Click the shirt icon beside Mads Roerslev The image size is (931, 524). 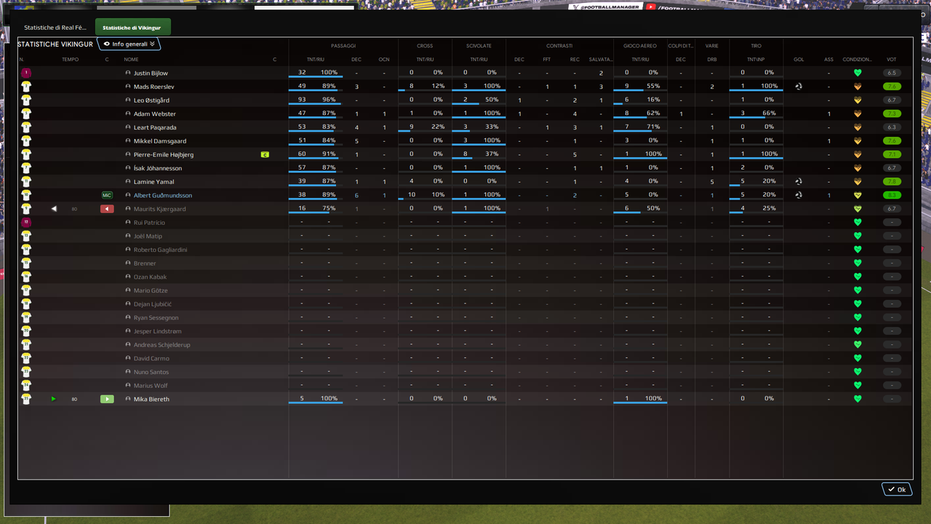(x=26, y=87)
